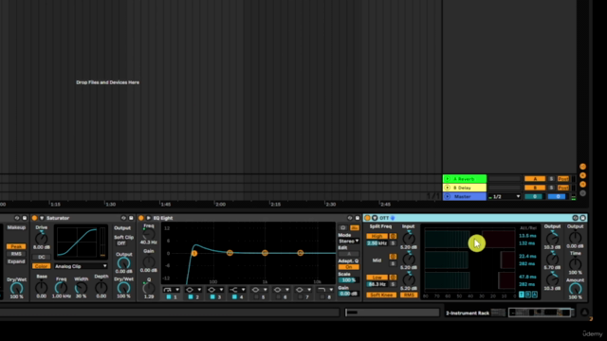
Task: Switch the Soft Clip Off button
Action: [x=121, y=243]
